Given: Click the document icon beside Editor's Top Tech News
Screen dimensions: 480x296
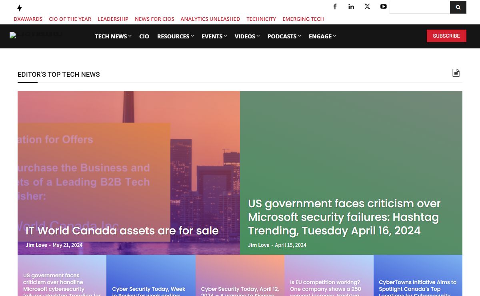Looking at the screenshot, I should click(x=456, y=73).
